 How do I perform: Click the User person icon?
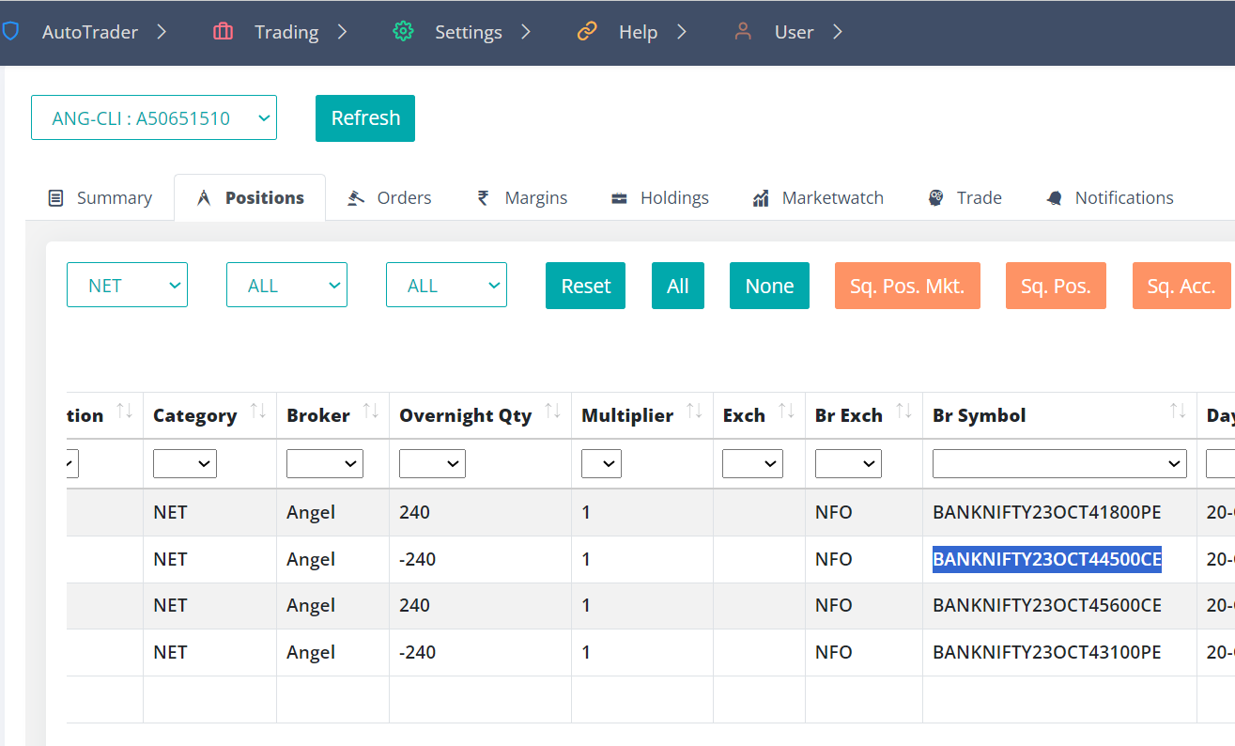(743, 32)
